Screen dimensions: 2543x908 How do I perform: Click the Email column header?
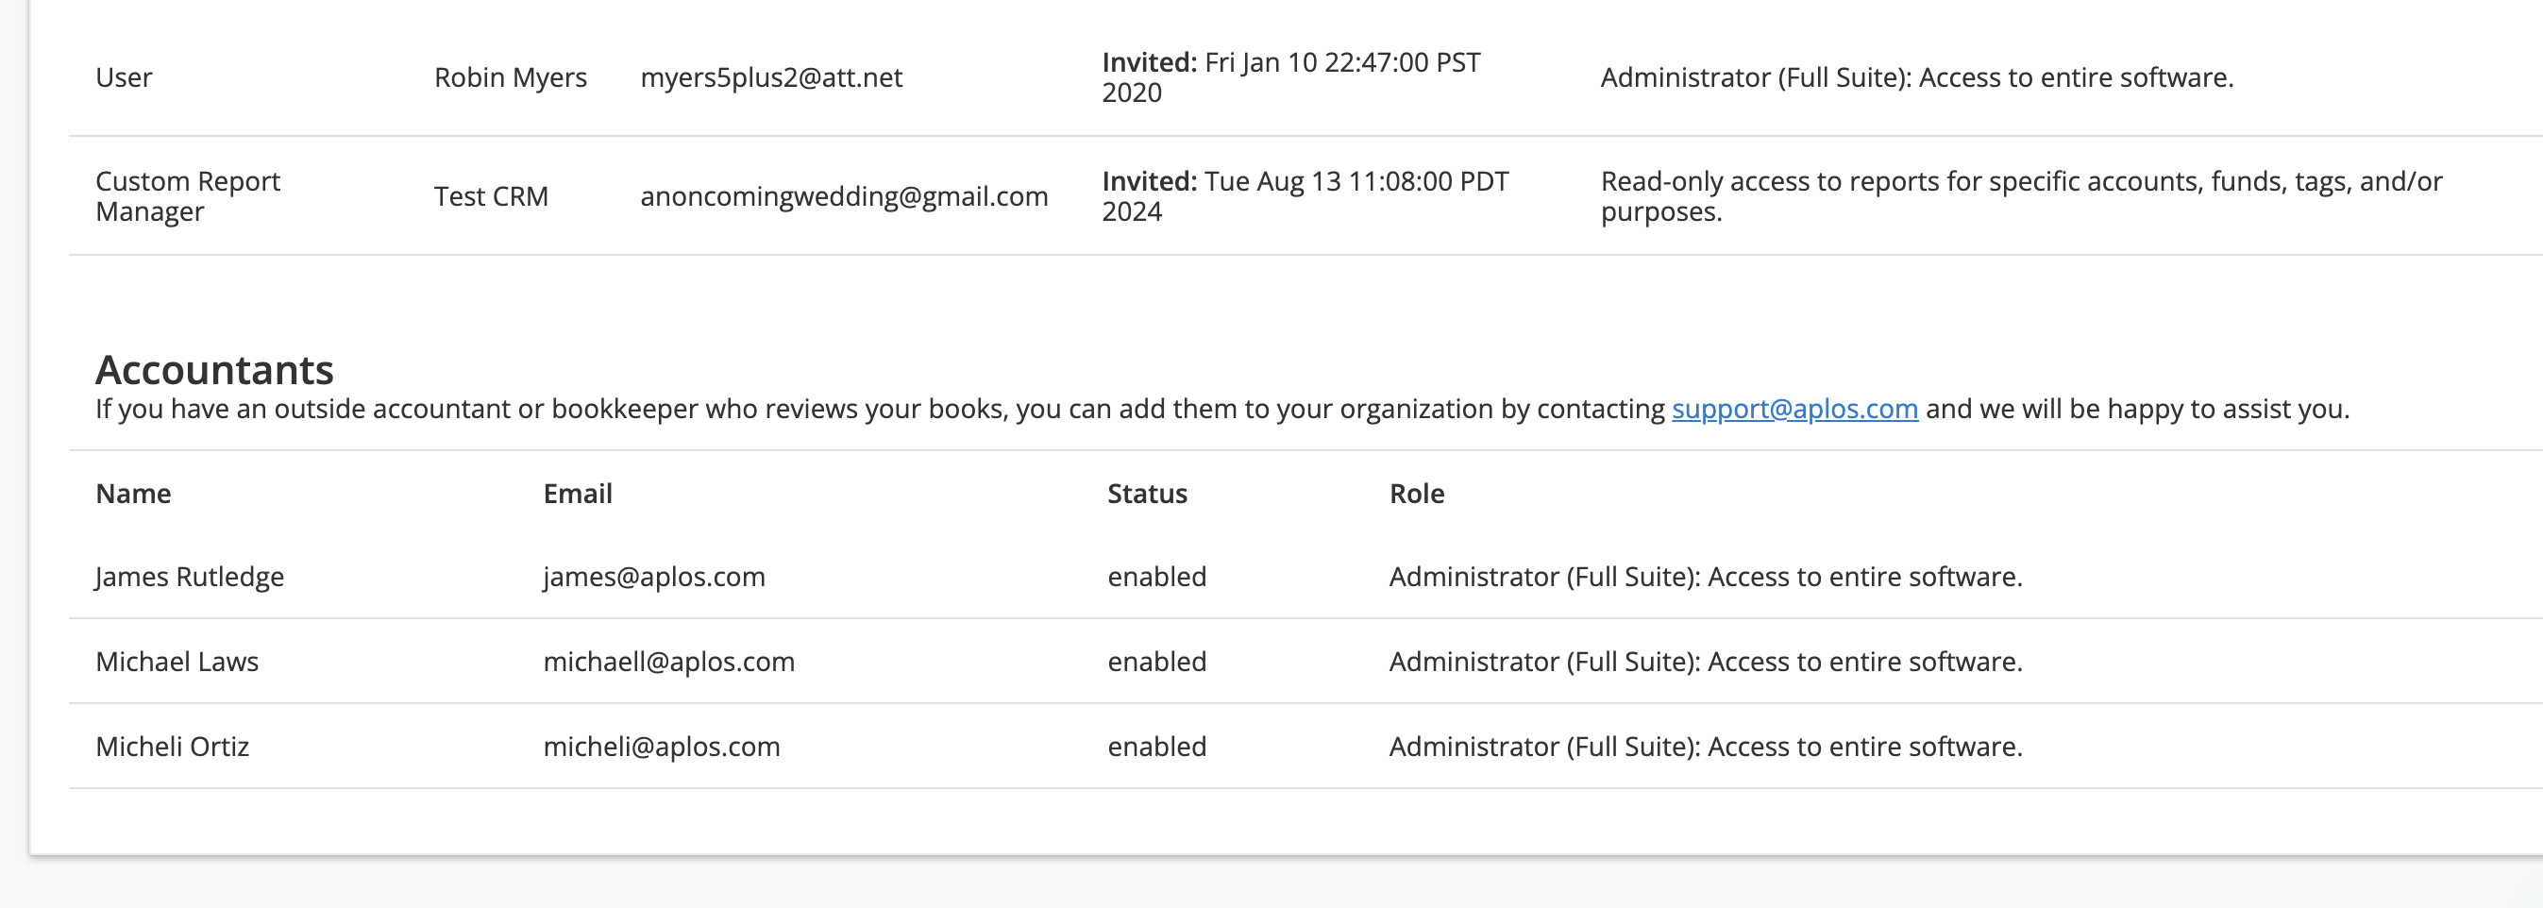578,494
